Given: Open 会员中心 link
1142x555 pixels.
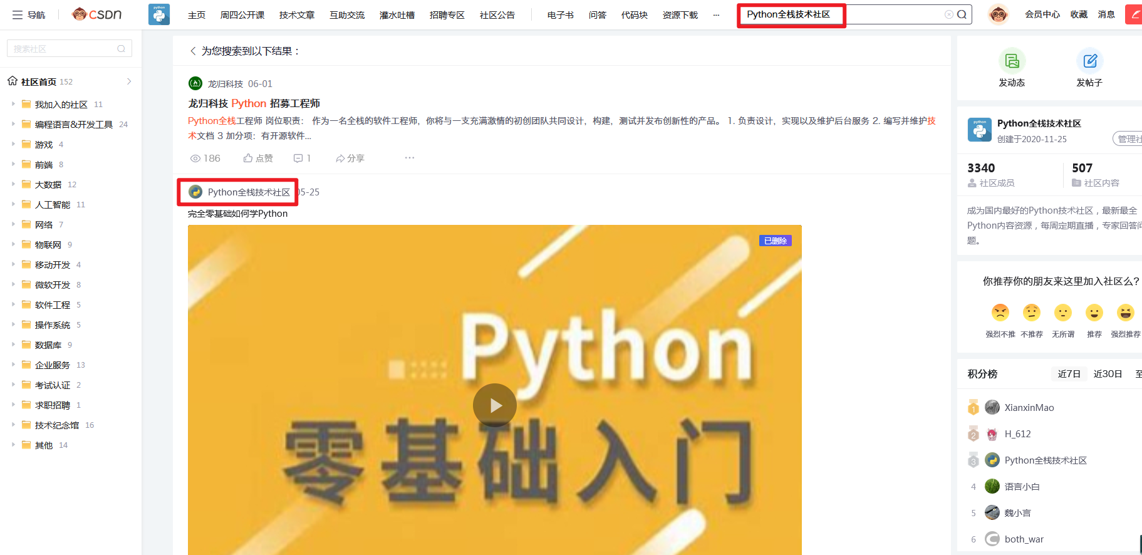Looking at the screenshot, I should coord(1042,14).
